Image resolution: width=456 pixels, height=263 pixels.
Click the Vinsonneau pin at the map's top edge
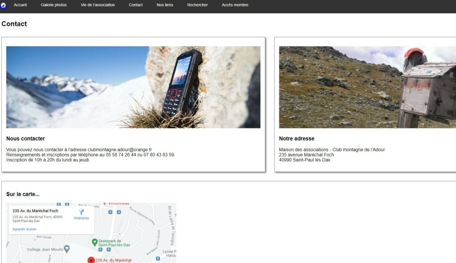pyautogui.click(x=105, y=204)
